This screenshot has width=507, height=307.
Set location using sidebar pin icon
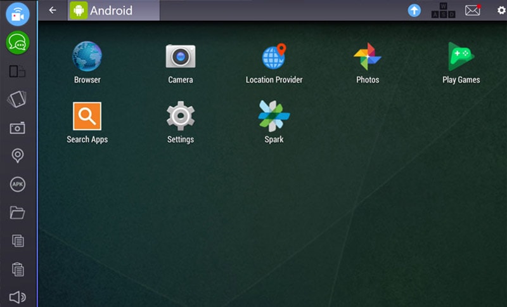[x=18, y=155]
